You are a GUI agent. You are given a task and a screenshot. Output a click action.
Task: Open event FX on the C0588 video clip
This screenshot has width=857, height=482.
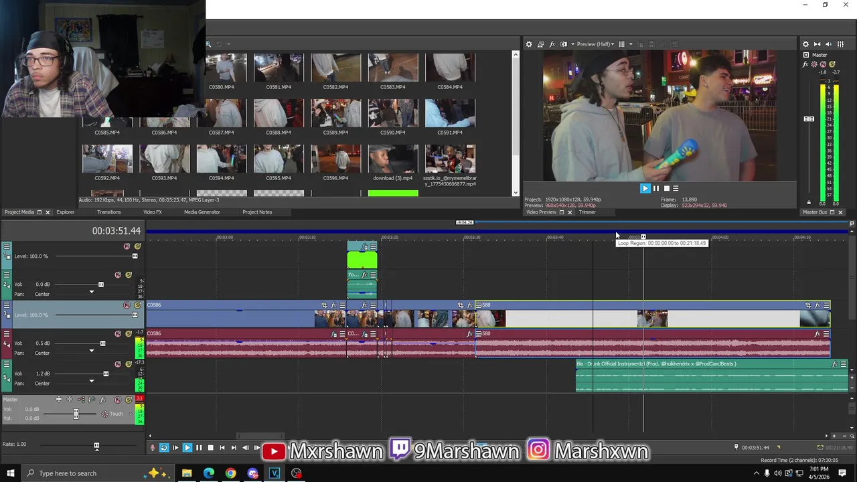click(817, 305)
